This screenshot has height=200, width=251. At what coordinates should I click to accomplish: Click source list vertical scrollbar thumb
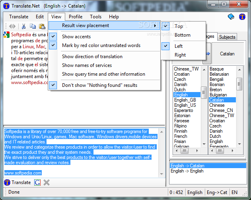click(x=204, y=92)
